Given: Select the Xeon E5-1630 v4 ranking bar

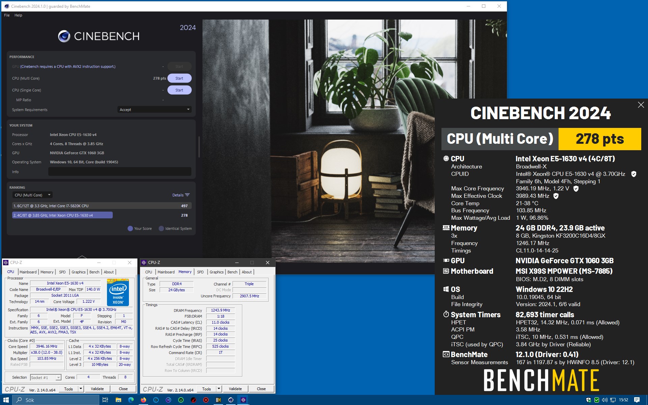Looking at the screenshot, I should [62, 215].
